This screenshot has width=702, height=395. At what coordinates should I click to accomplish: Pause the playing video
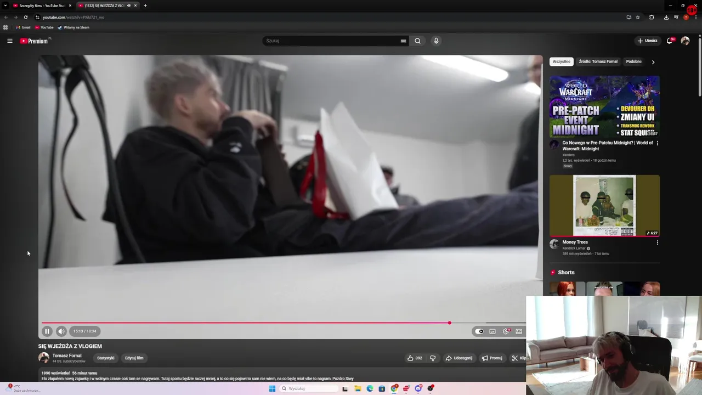47,331
